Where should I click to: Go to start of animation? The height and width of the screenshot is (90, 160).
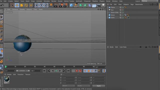coord(44,71)
